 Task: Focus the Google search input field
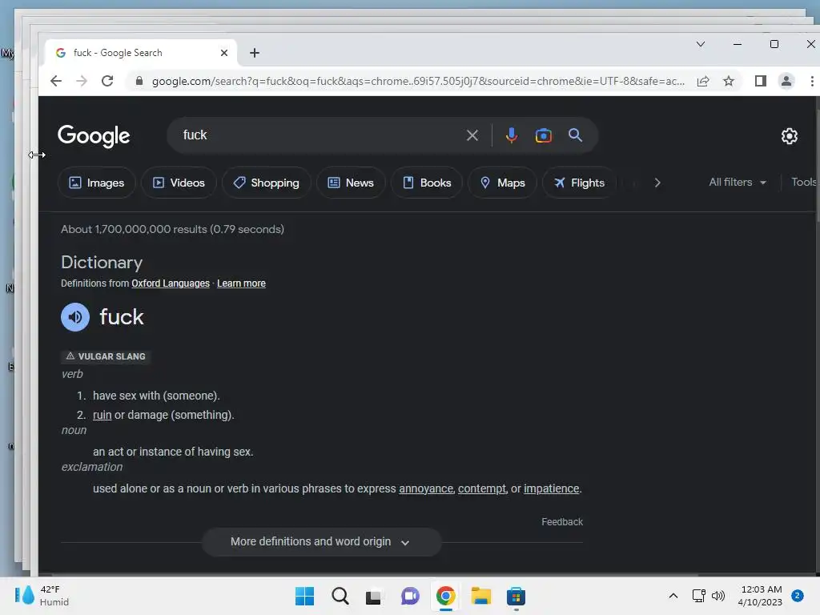(319, 135)
